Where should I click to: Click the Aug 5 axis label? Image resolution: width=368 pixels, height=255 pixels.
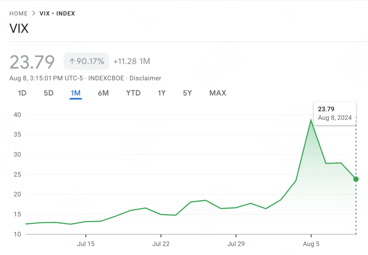click(311, 244)
